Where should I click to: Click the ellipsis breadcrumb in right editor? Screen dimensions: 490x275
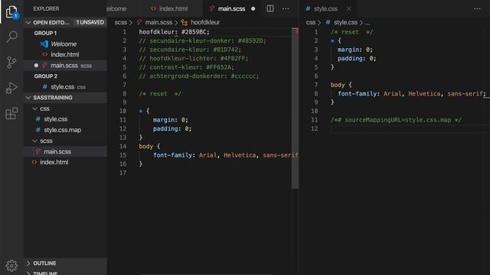coord(367,22)
